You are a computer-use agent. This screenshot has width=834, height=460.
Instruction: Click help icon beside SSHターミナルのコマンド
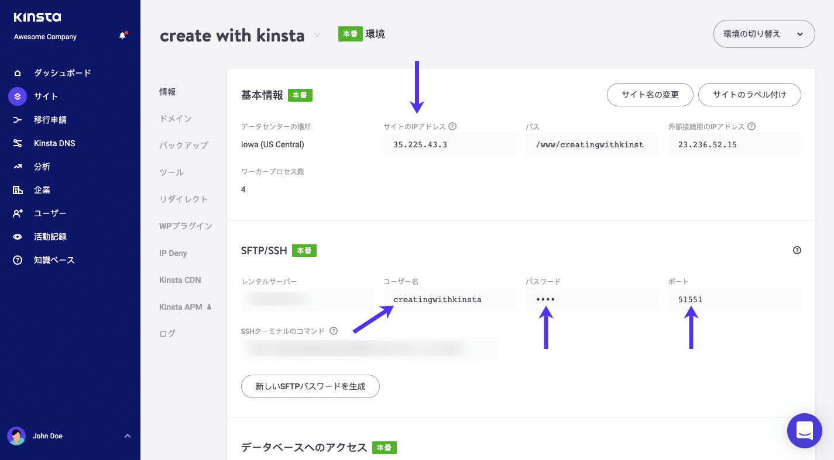334,331
